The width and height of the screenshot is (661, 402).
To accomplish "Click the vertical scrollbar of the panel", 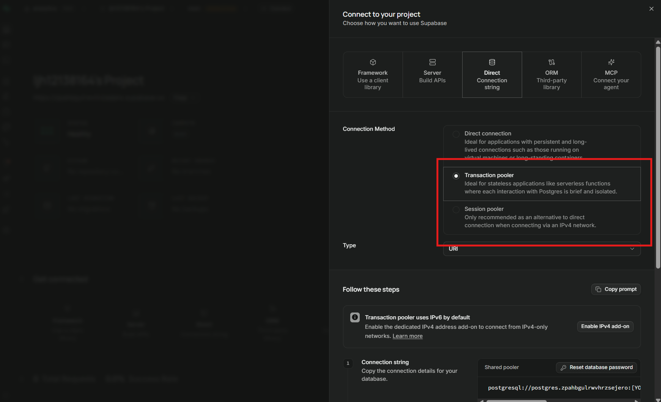I will pos(658,157).
